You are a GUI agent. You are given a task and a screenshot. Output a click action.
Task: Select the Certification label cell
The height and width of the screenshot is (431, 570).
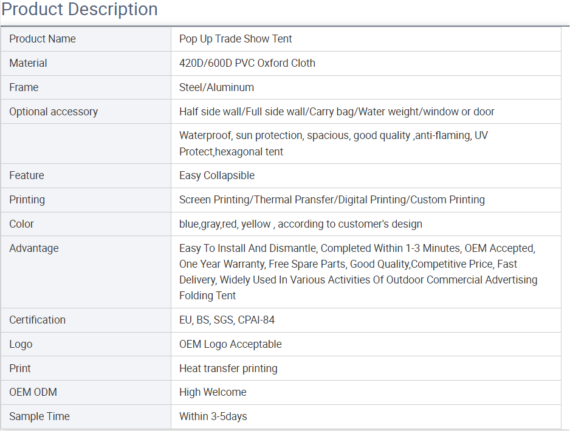coord(86,321)
